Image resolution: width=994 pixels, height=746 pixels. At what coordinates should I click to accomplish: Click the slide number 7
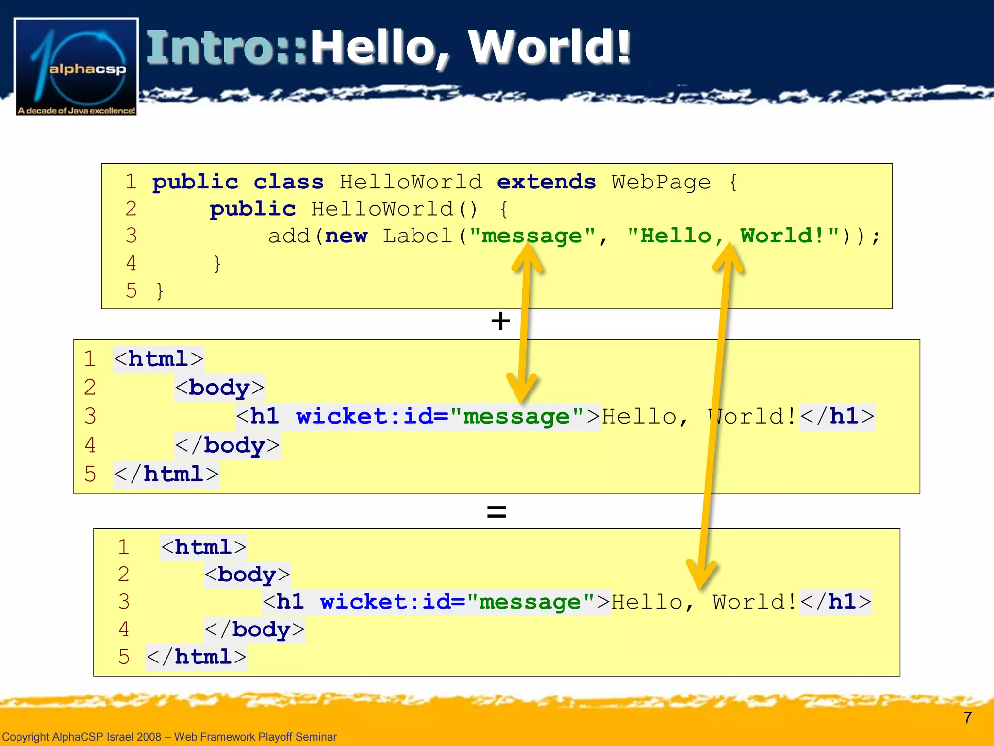pos(967,717)
